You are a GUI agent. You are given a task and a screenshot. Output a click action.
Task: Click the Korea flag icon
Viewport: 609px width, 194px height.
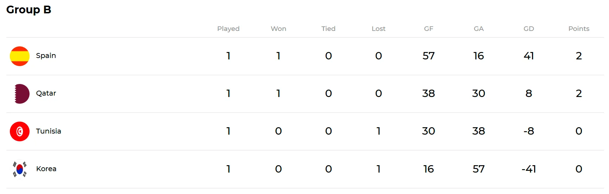pyautogui.click(x=20, y=169)
